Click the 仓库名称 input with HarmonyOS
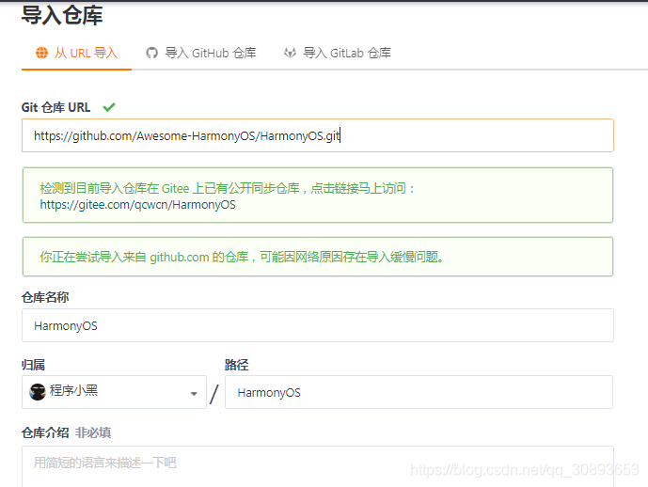 pos(317,325)
